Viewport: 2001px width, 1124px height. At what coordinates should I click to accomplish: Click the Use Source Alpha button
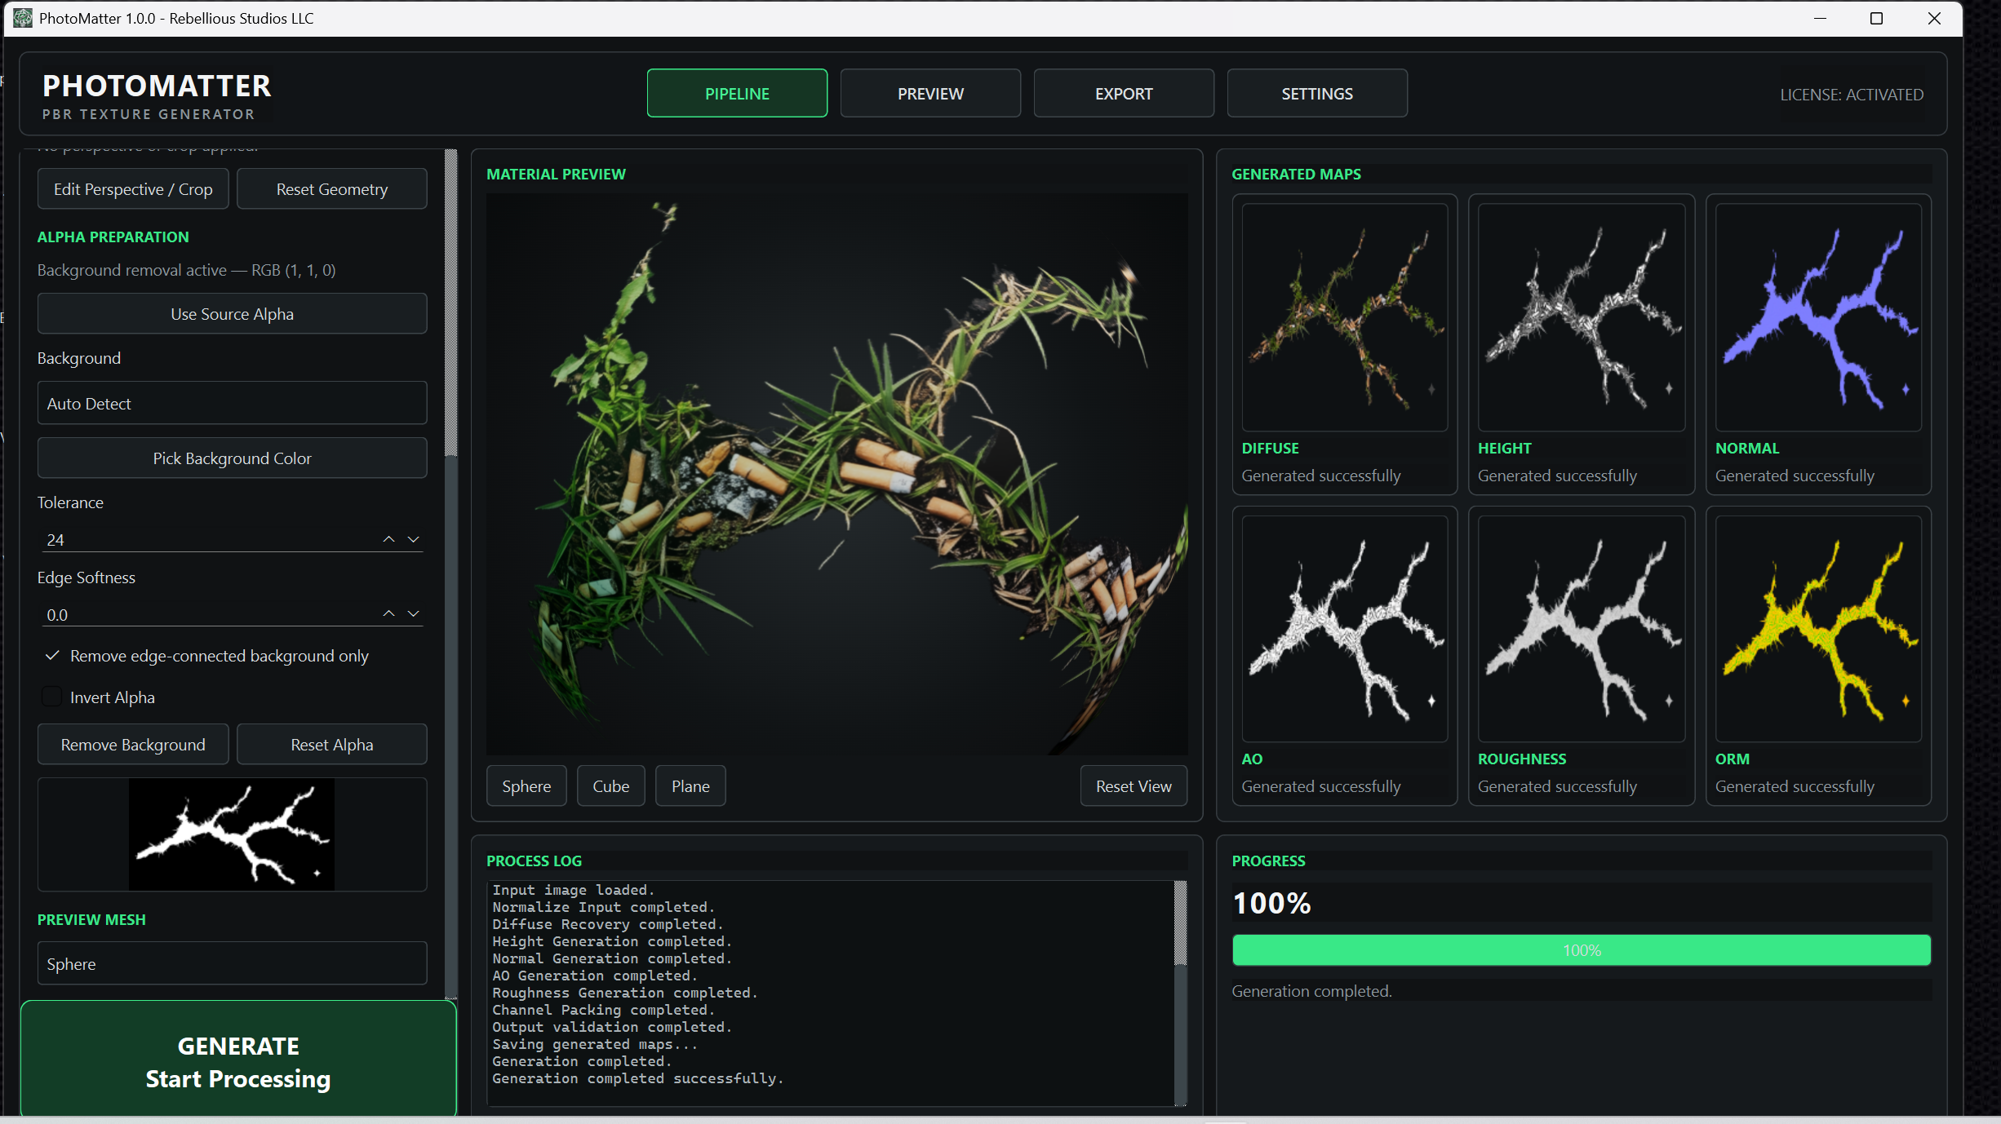coord(232,314)
